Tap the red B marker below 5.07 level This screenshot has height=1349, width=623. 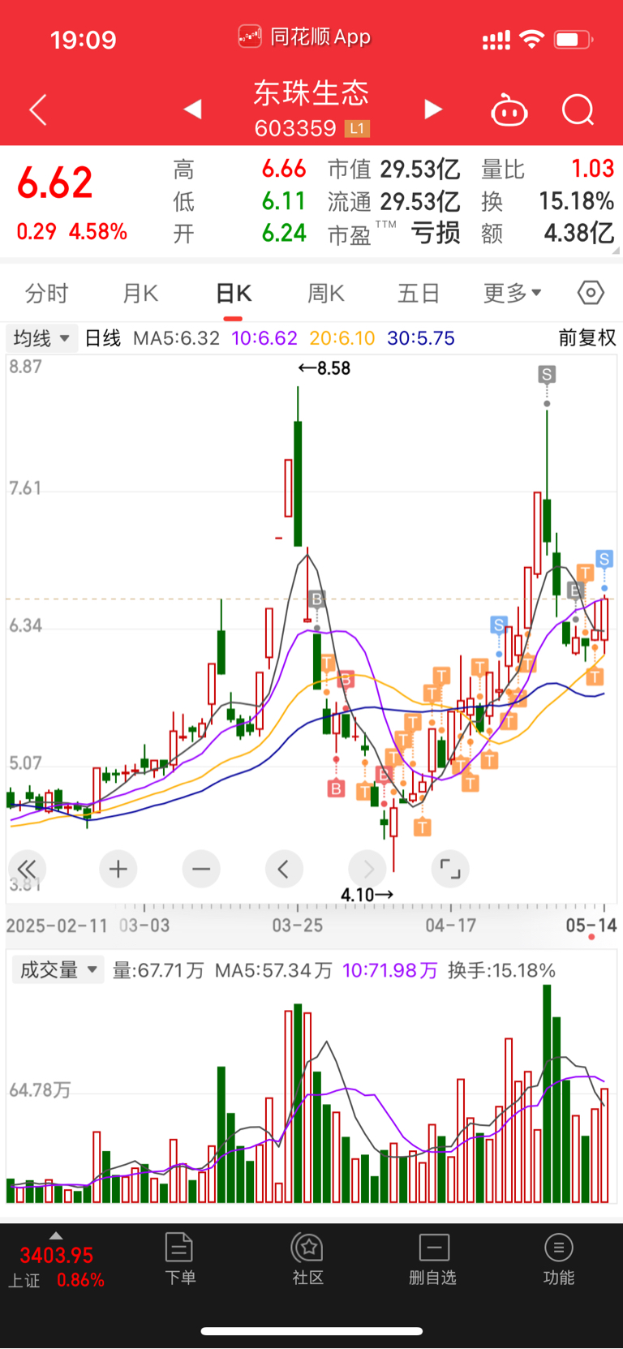pos(336,788)
